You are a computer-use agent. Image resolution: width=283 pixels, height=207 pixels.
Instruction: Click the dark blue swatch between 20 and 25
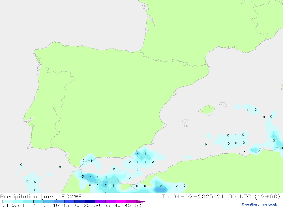tap(80, 201)
